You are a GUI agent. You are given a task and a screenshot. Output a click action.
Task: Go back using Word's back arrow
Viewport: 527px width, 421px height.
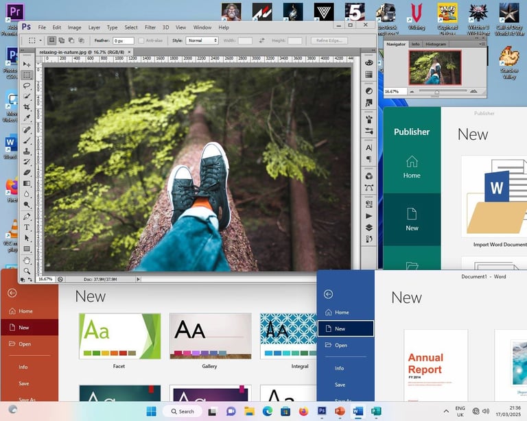click(x=329, y=294)
